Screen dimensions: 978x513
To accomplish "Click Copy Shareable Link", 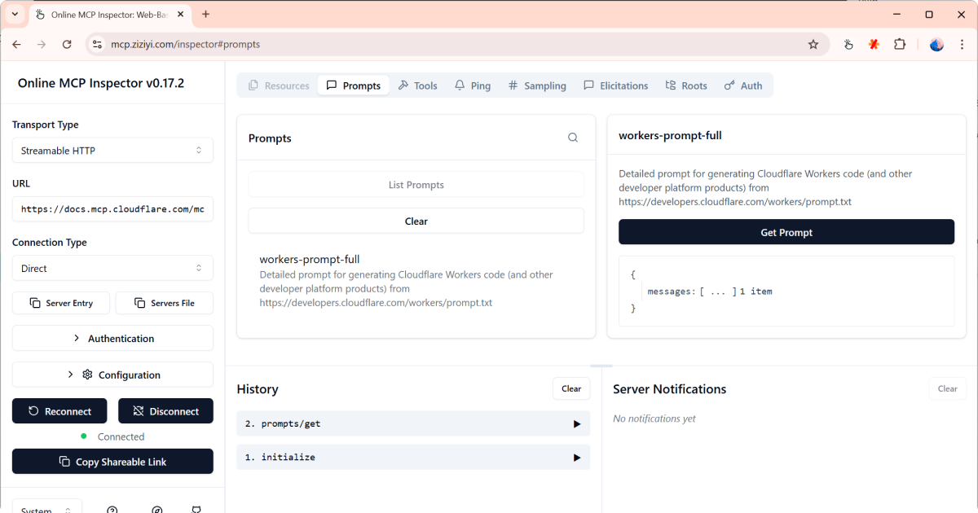I will pyautogui.click(x=112, y=462).
